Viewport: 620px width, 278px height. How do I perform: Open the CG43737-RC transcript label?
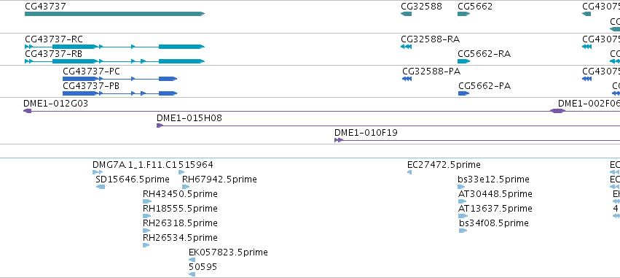click(x=54, y=39)
